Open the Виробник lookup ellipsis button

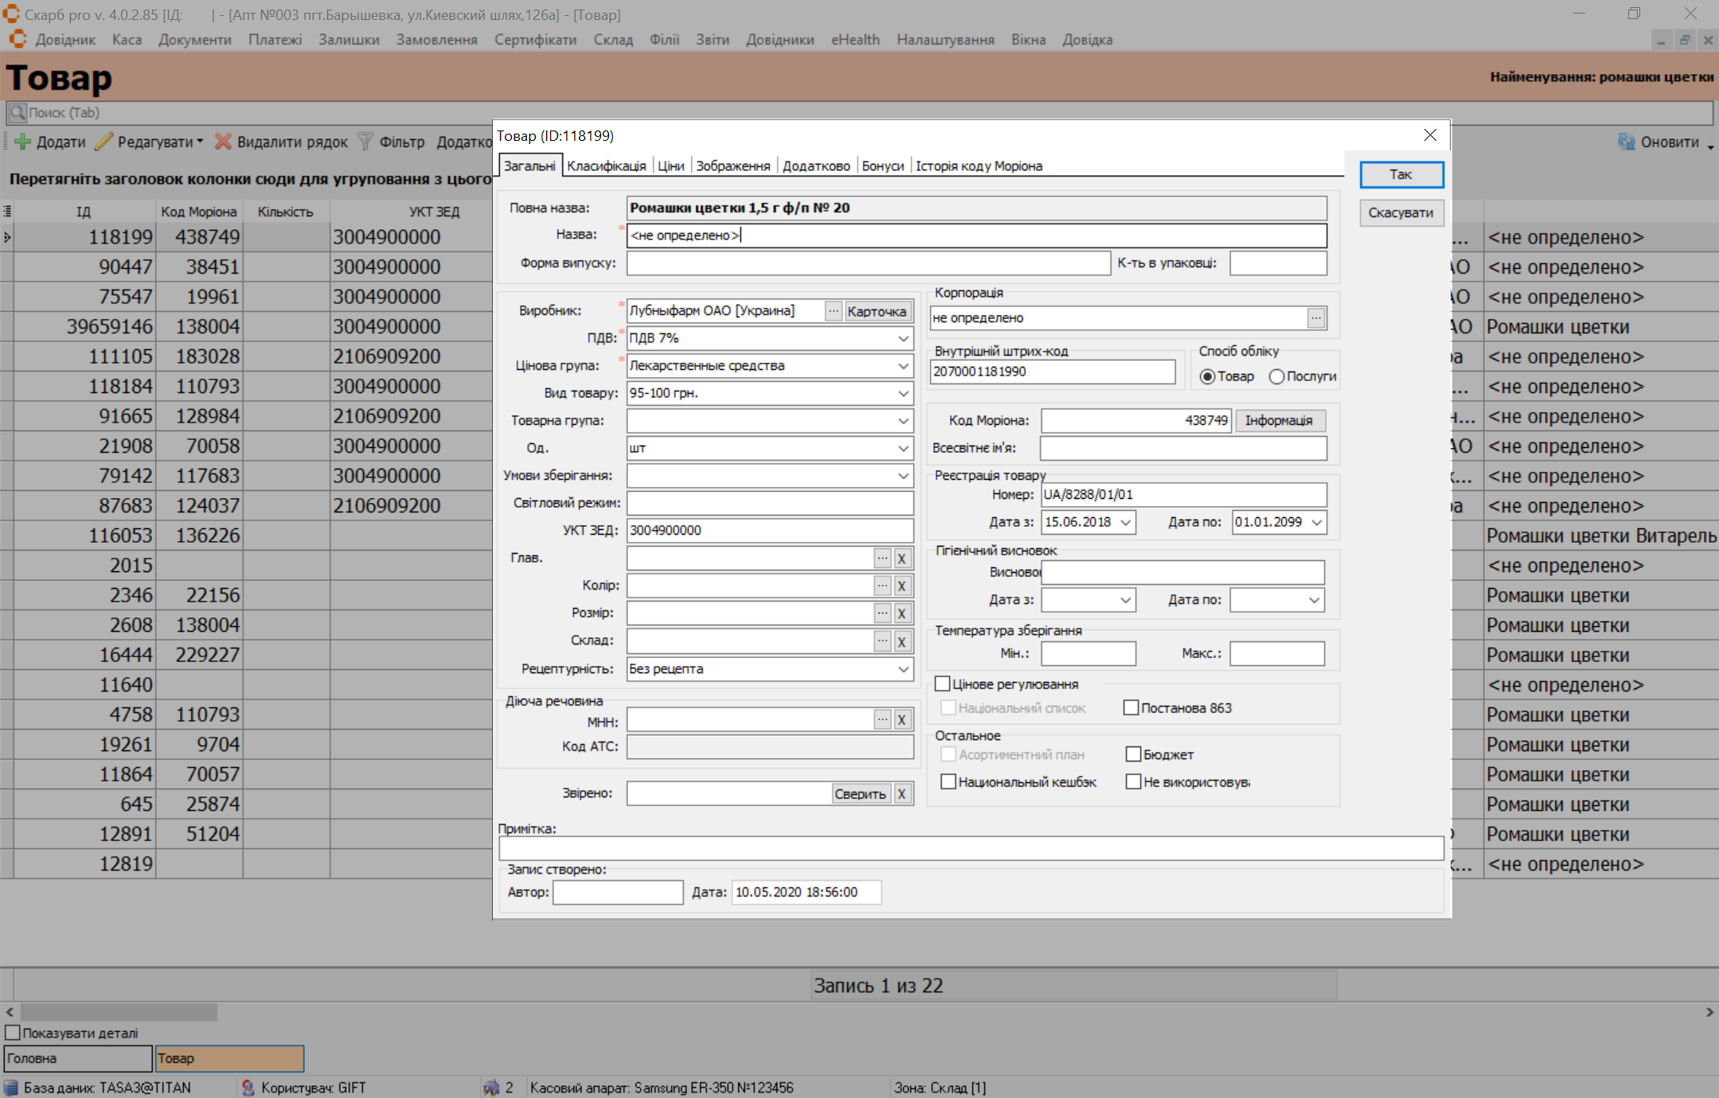pos(833,311)
